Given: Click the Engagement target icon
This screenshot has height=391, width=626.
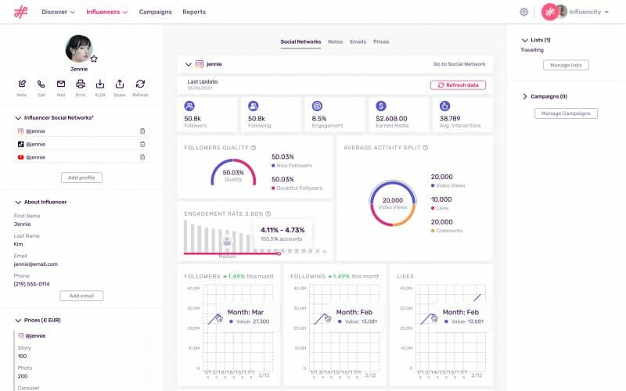Looking at the screenshot, I should click(317, 106).
